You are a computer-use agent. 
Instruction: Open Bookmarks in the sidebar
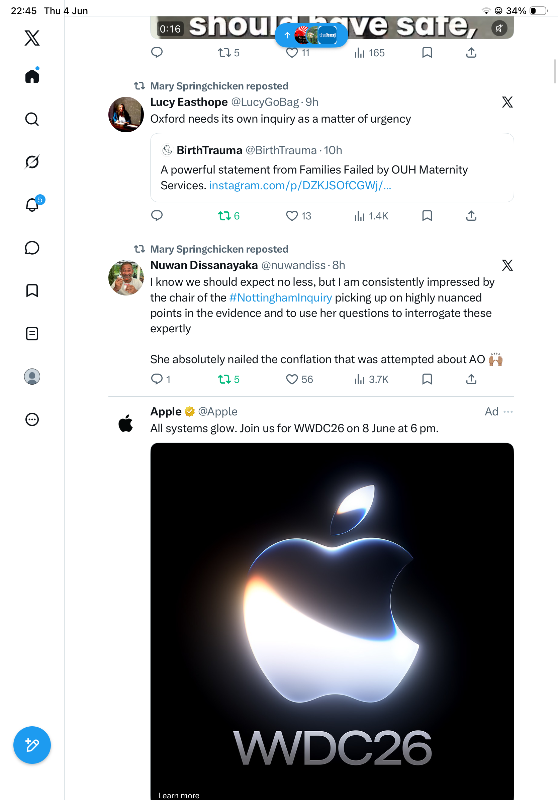coord(32,290)
